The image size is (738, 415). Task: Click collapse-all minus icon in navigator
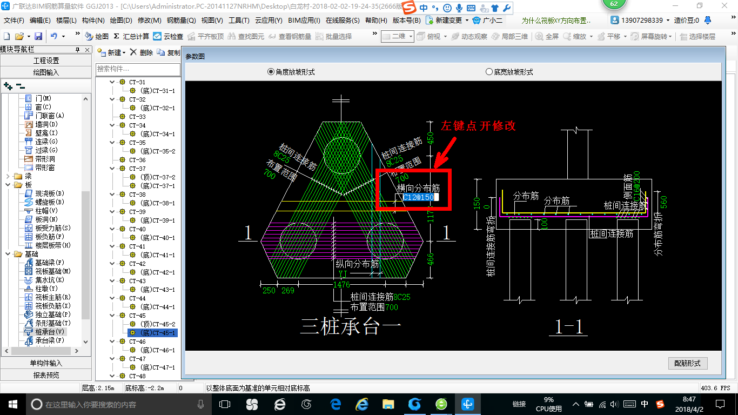click(21, 85)
